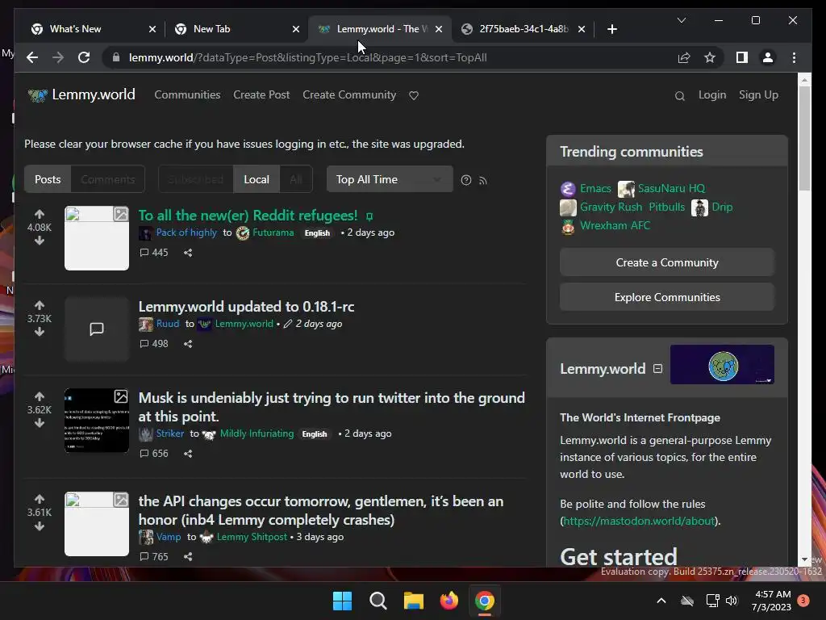Open the volume control in system tray
This screenshot has width=826, height=620.
click(732, 601)
